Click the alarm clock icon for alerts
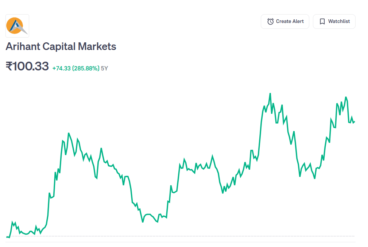Image resolution: width=368 pixels, height=247 pixels. pos(270,22)
